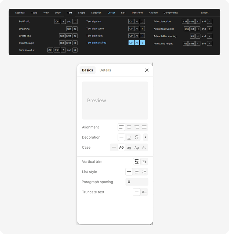
Task: Apply strikethrough decoration
Action: (x=137, y=137)
